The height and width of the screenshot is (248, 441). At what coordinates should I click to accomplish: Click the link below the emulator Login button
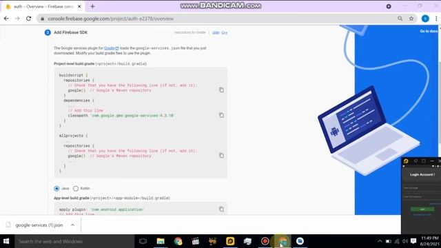422,214
